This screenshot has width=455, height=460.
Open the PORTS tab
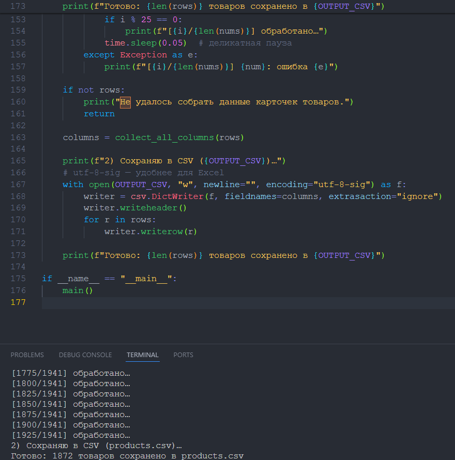pos(183,355)
